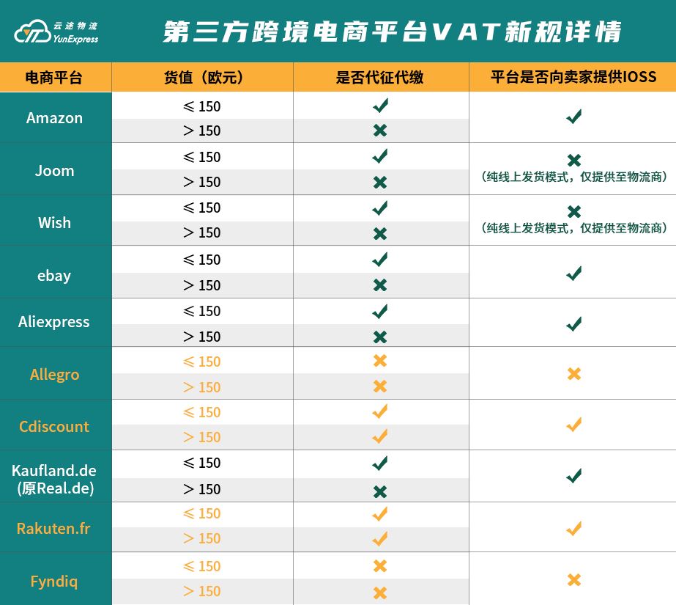Click the Aliexpress platform name
The image size is (676, 605).
(x=54, y=322)
